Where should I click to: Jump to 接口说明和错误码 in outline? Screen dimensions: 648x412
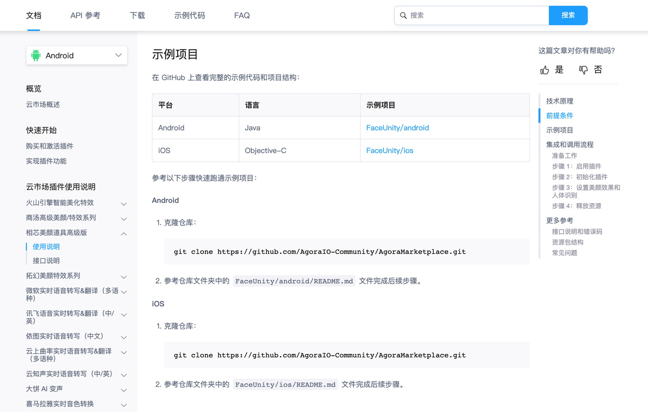(x=577, y=232)
